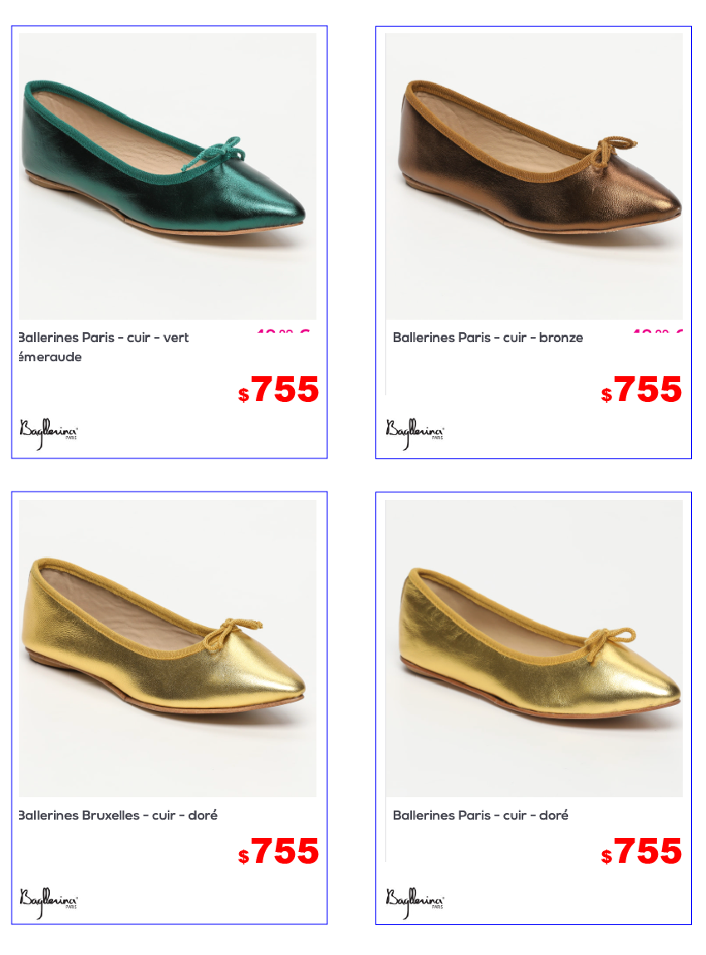Open 'Ballerines Paris - cuir - bronze' title
The height and width of the screenshot is (955, 706).
click(488, 337)
